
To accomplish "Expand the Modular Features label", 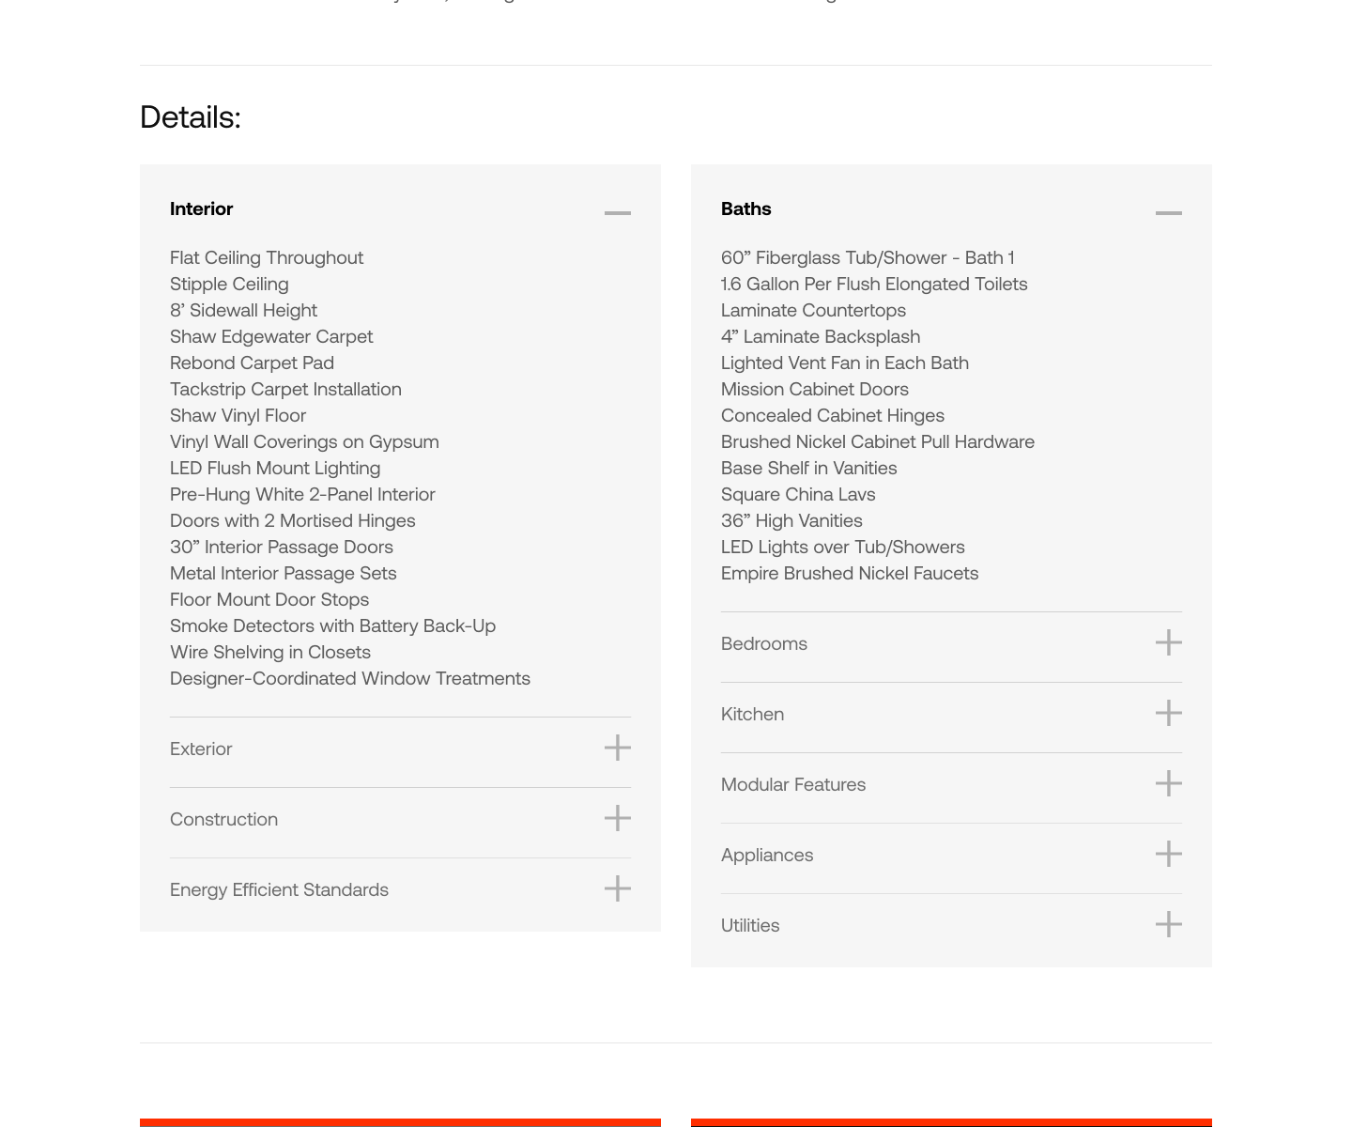I will 793,784.
